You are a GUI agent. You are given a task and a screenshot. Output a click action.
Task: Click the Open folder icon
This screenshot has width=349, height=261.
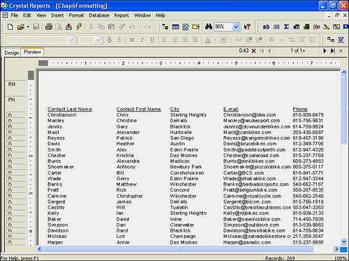tap(20, 27)
